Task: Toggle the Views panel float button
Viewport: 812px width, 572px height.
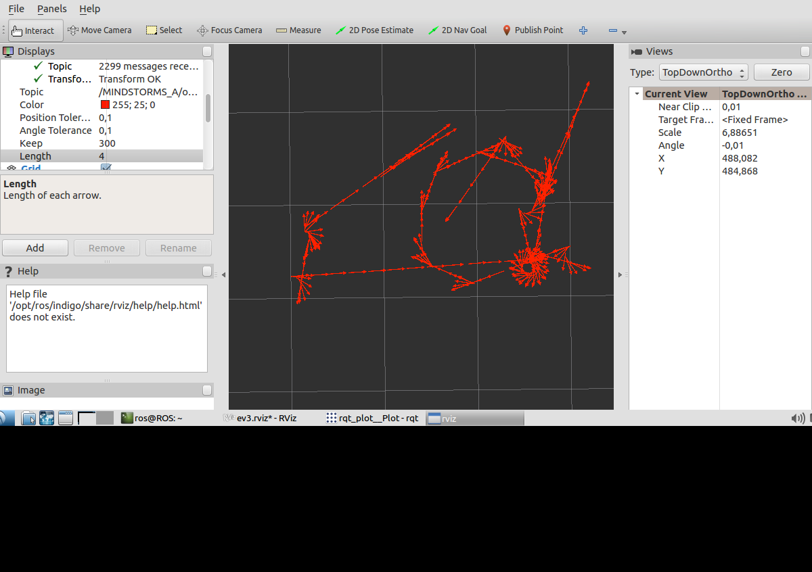Action: (805, 51)
